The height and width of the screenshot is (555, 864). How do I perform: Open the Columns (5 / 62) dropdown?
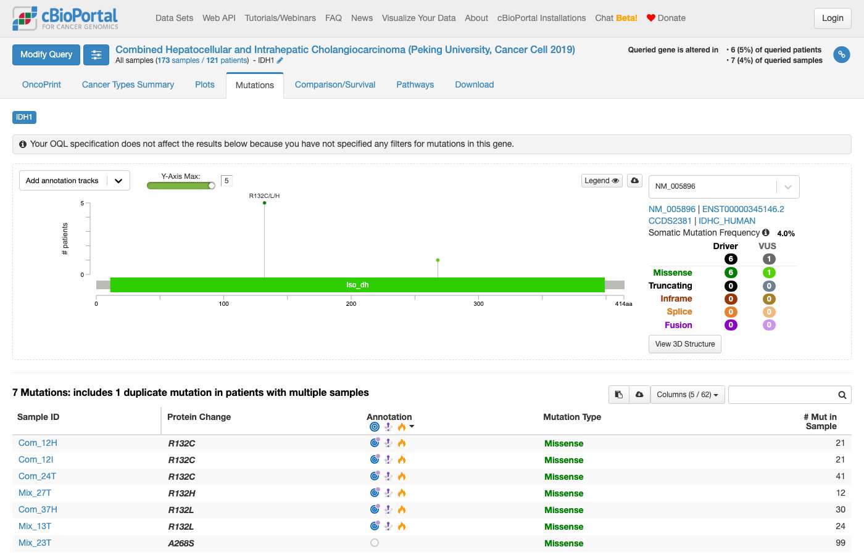[x=687, y=395]
